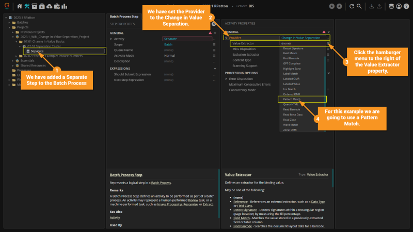This screenshot has height=232, width=413.
Task: Select Pattern Match from extractor list
Action: pos(292,98)
